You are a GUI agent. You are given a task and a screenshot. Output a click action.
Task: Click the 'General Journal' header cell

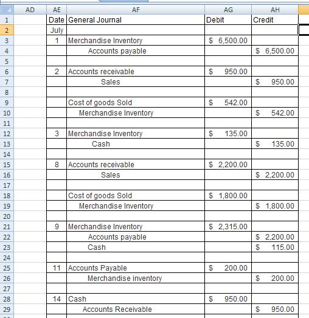pyautogui.click(x=136, y=20)
